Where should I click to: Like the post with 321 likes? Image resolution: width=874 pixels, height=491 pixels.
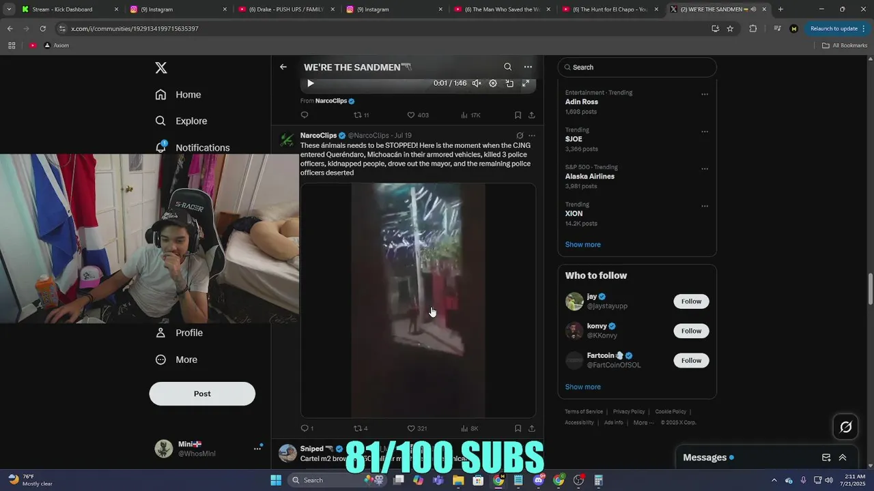417,428
